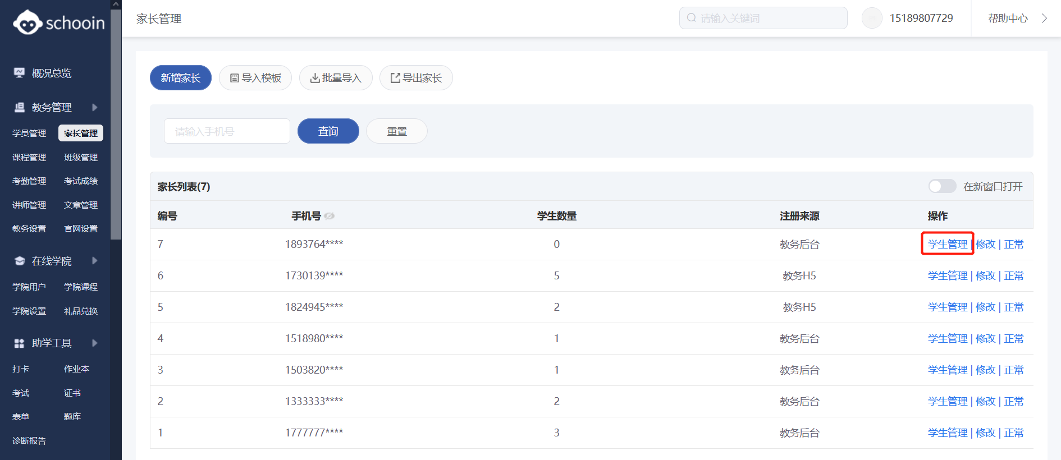Open 学员管理 menu item

29,134
